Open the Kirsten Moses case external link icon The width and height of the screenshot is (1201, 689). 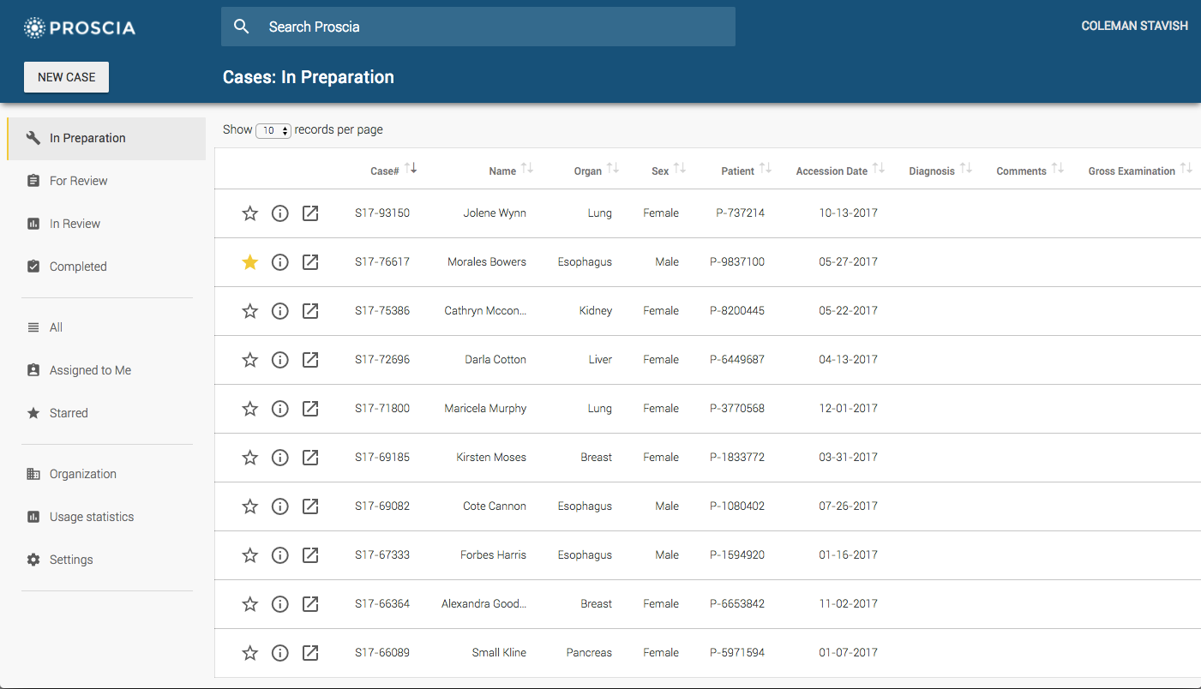click(x=310, y=458)
